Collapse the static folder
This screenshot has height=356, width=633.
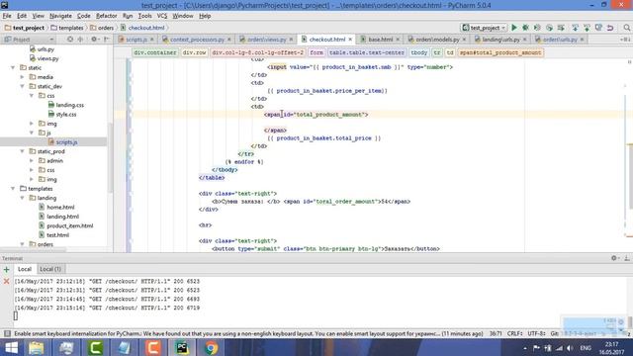click(13, 68)
